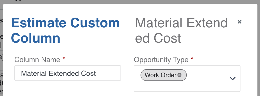Viewport: 260px width, 96px height.
Task: Focus the Column Name input field
Action: coord(68,73)
